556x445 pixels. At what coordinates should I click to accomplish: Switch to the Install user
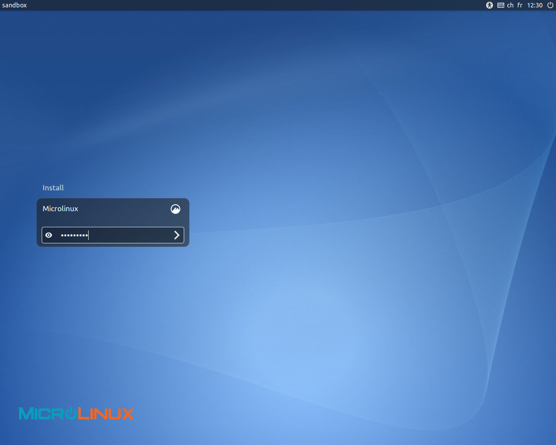click(53, 188)
